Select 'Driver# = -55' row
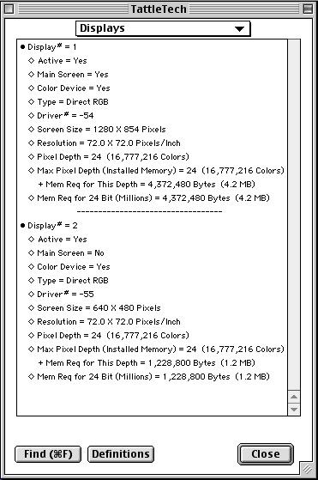318x480 pixels. 61,295
